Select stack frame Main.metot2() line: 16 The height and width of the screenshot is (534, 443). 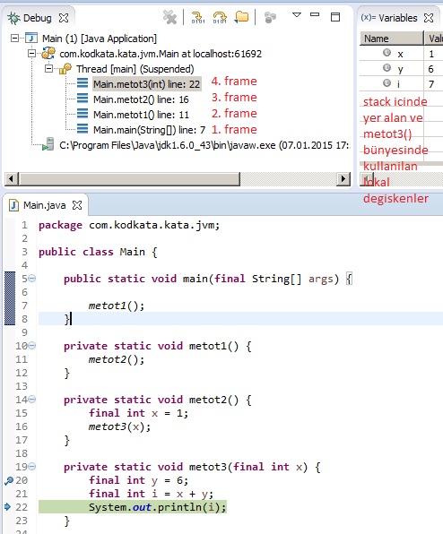[x=141, y=99]
